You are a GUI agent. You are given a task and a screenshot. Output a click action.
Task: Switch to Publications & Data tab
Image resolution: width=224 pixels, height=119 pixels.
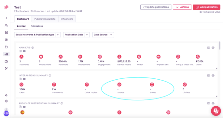[x=45, y=19]
